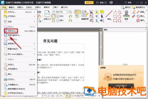Select the Line (线条) drawing tool
148x99 pixels.
coord(109,15)
